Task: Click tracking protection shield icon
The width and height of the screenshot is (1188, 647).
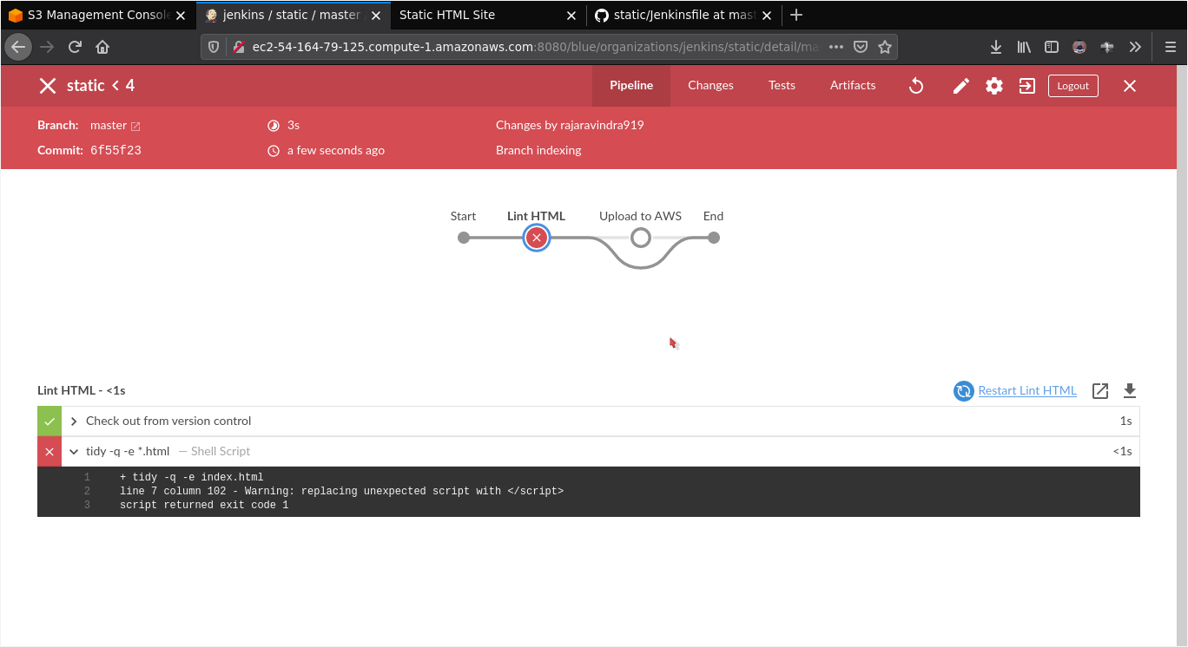Action: (214, 47)
